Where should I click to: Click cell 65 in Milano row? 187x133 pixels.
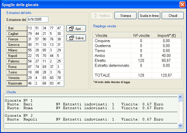45,50
